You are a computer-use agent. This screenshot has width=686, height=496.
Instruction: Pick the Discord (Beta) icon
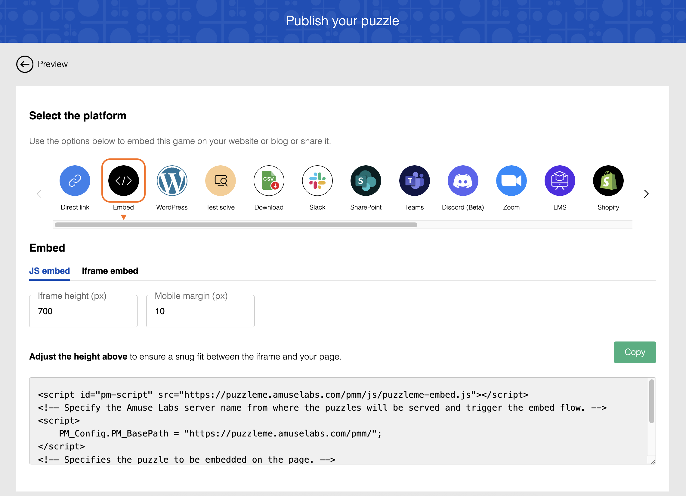[x=463, y=180]
